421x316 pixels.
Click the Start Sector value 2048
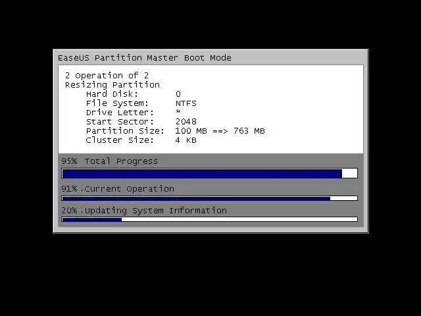point(186,122)
